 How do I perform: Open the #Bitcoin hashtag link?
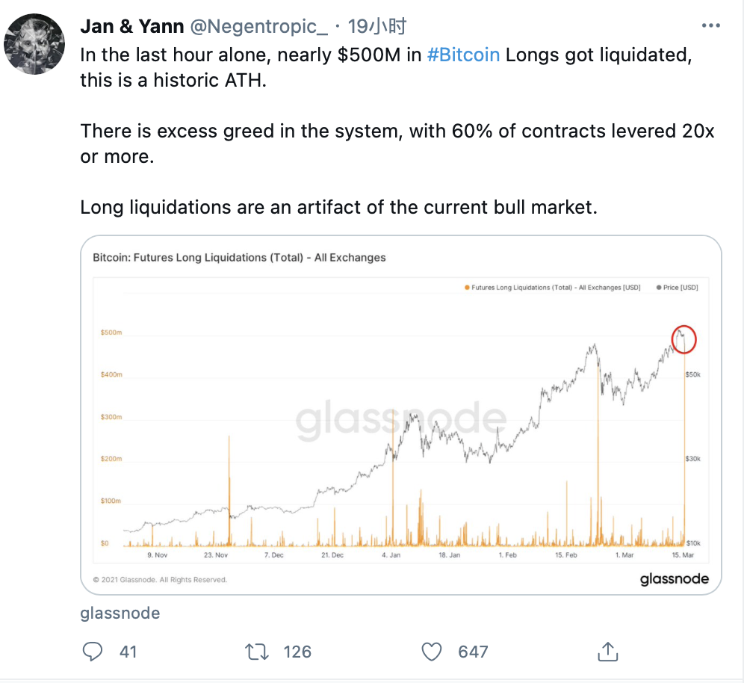pos(463,55)
